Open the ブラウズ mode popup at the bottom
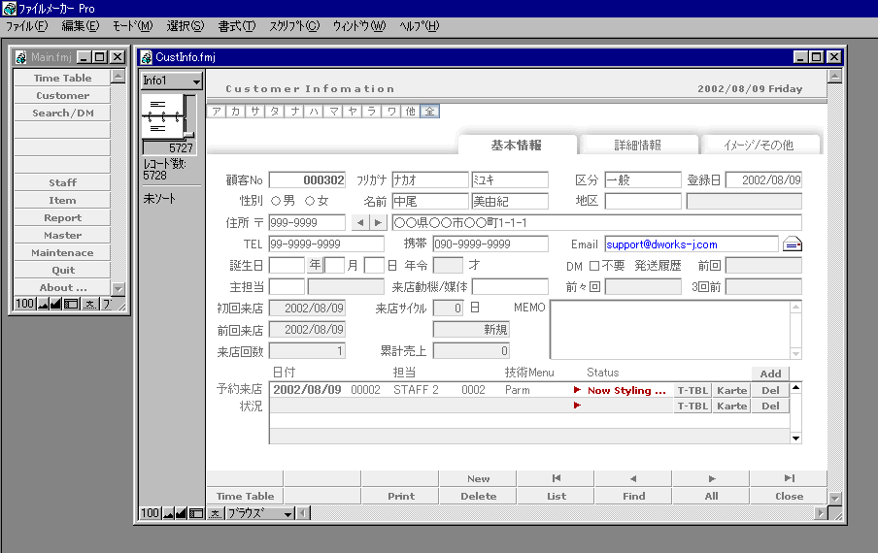This screenshot has height=553, width=878. 259,513
